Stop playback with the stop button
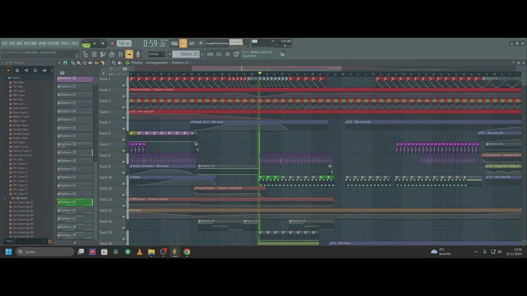 pyautogui.click(x=103, y=44)
